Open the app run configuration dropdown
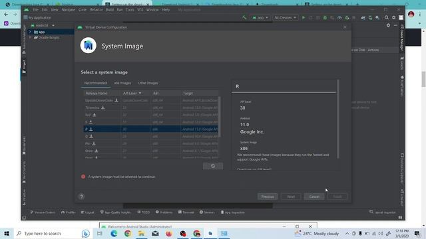Viewport: 426px width, 239px height. click(x=260, y=18)
